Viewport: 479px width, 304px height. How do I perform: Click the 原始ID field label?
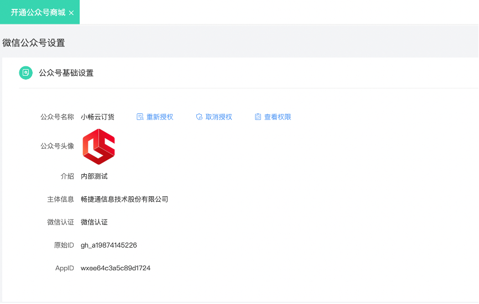[x=64, y=245]
